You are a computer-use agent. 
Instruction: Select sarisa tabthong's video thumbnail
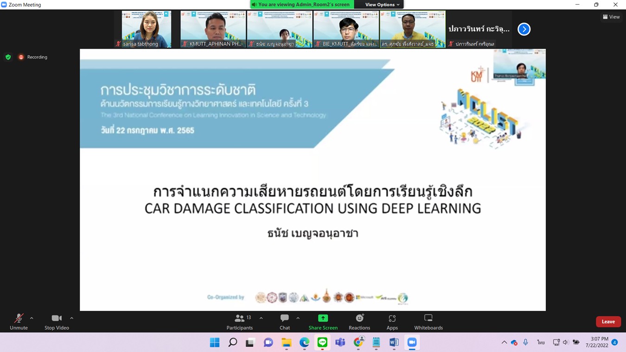[x=147, y=29]
